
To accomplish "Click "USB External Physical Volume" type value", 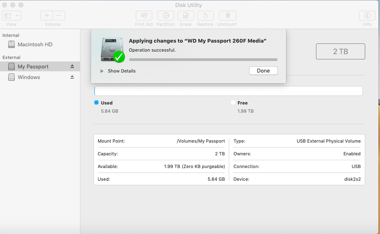I will [329, 141].
